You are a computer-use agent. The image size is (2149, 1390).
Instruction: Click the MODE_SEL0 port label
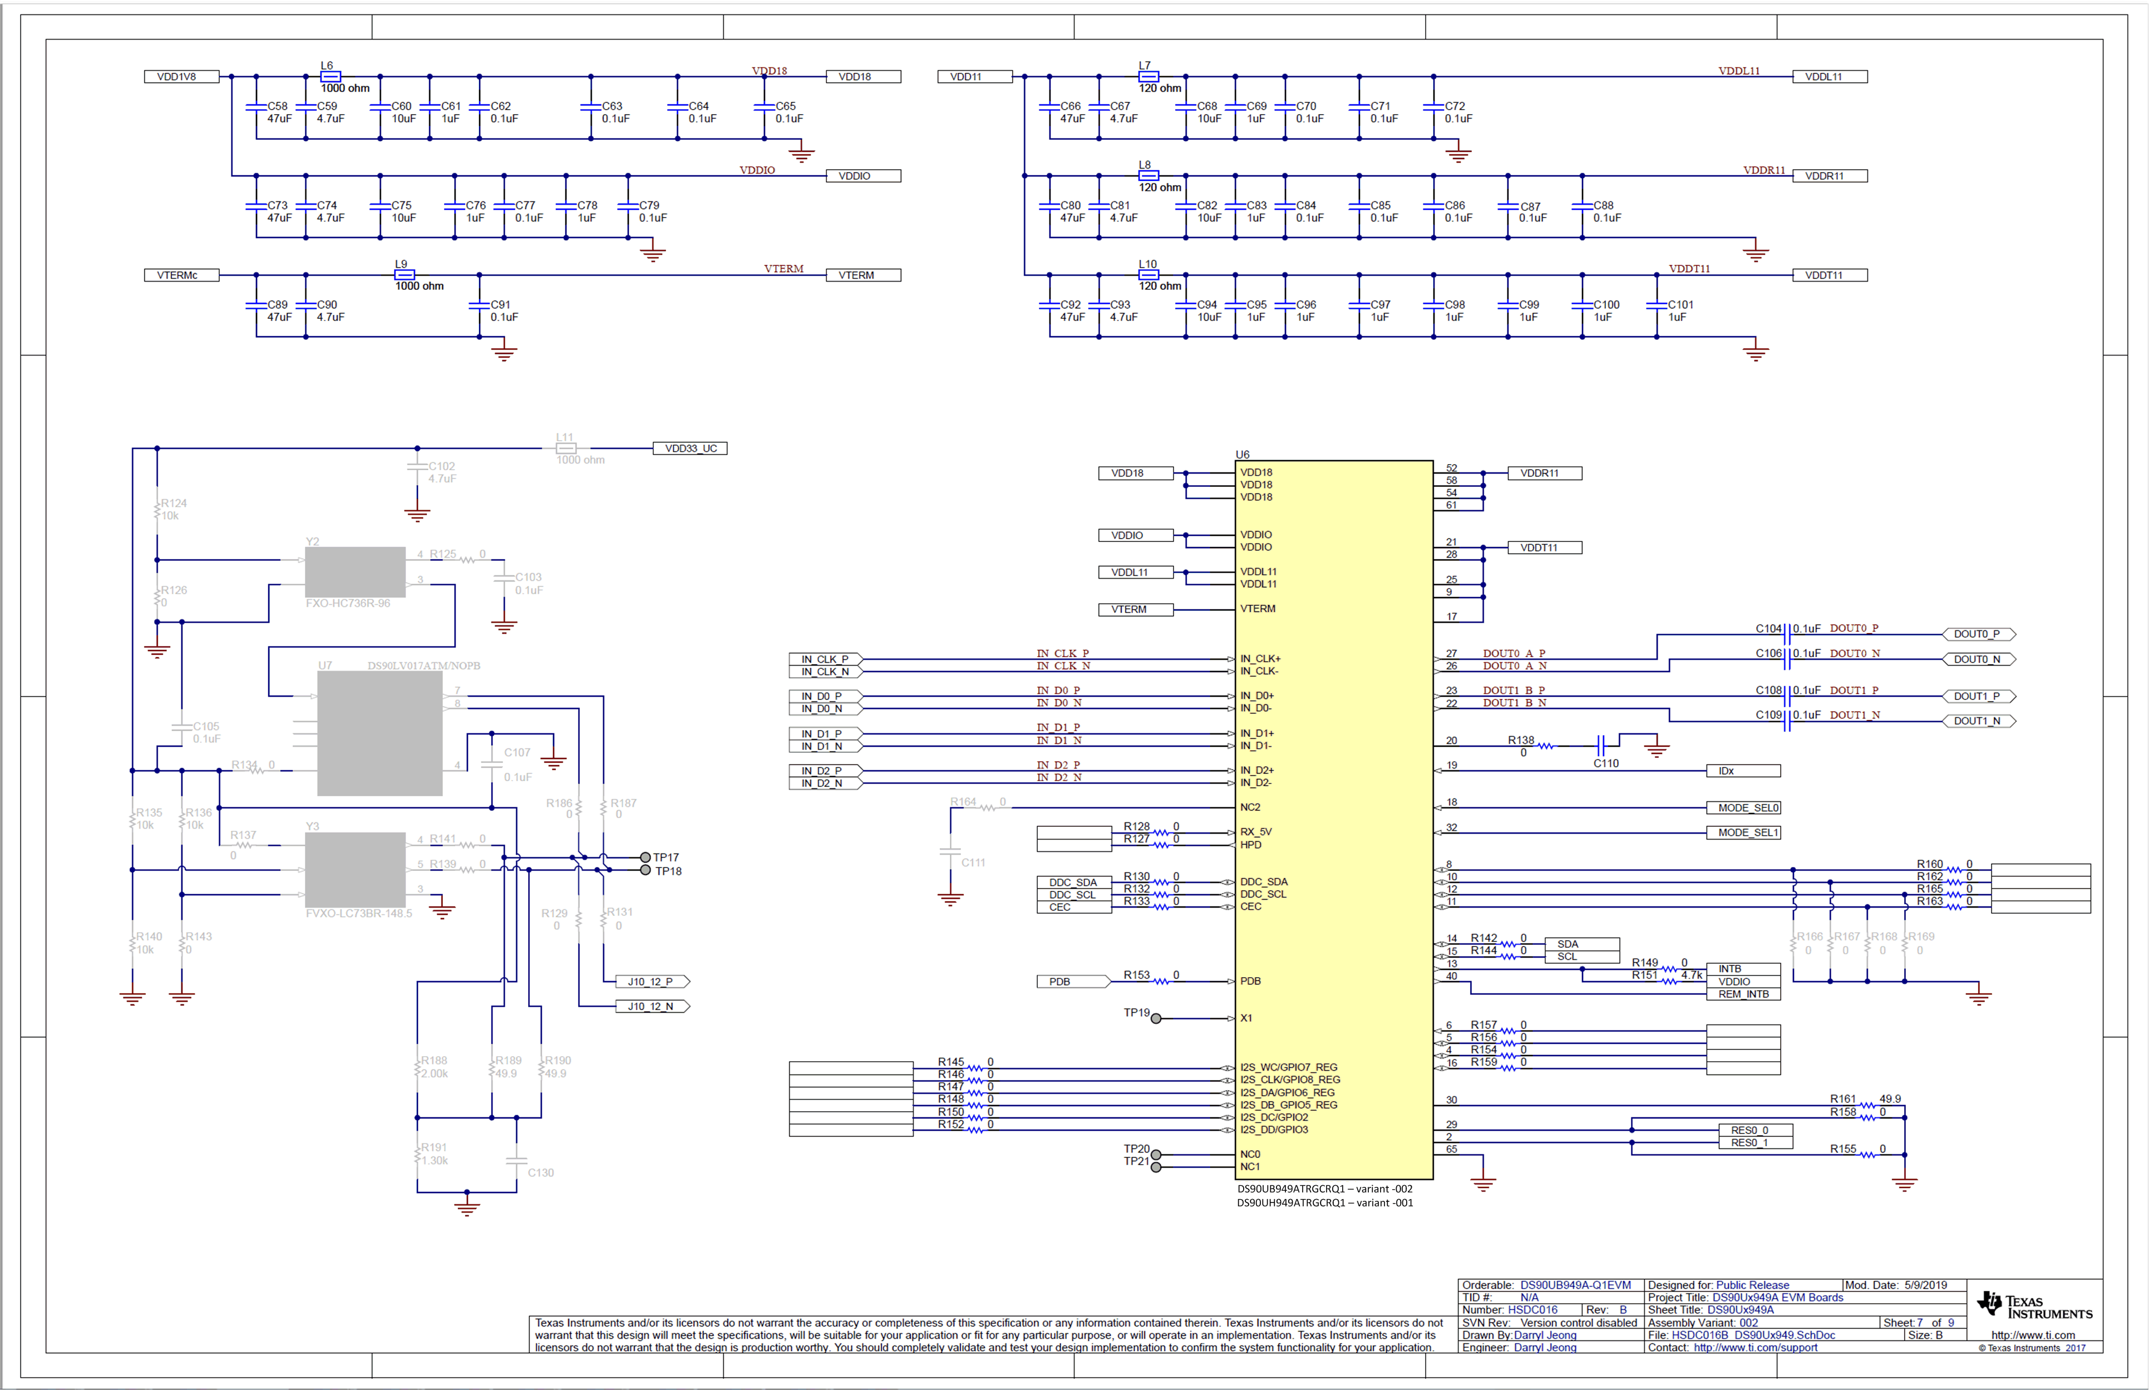tap(1743, 808)
